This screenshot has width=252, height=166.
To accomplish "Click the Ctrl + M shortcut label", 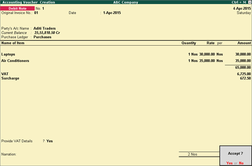I will click(x=239, y=2).
